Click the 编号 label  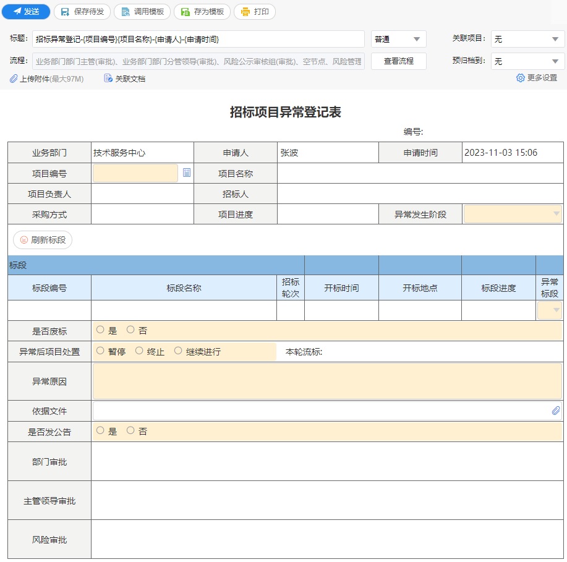pos(413,132)
